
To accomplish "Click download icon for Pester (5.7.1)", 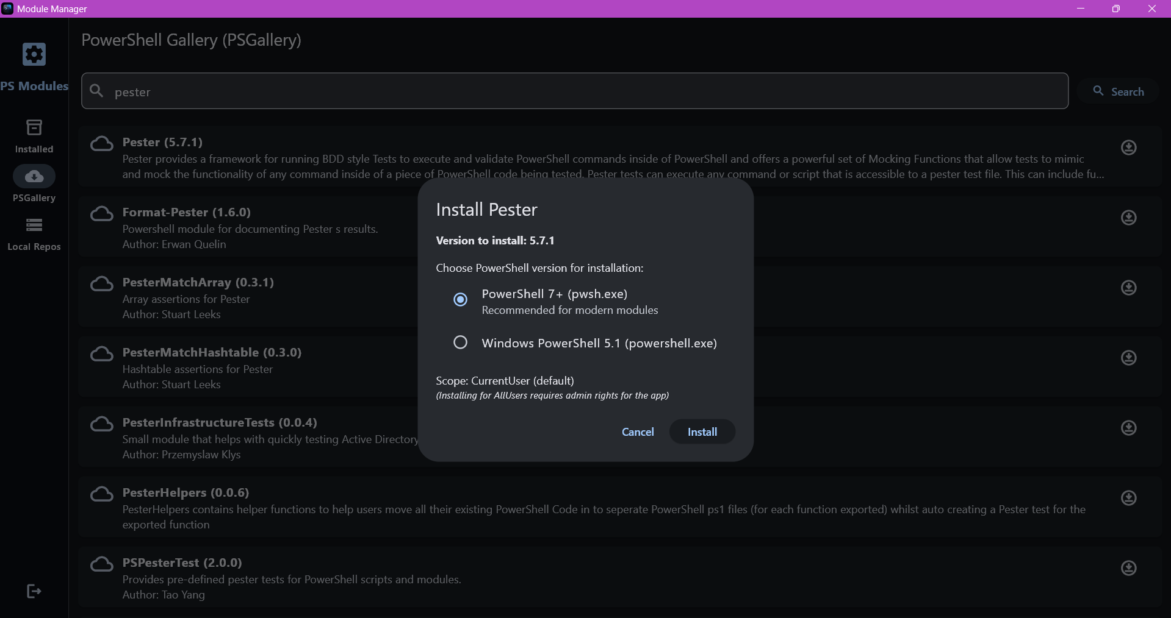I will click(1129, 147).
